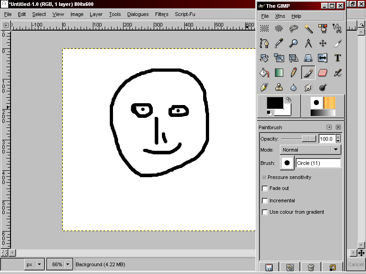Select the Text tool
Viewport: 366px width, 274px height.
(338, 58)
